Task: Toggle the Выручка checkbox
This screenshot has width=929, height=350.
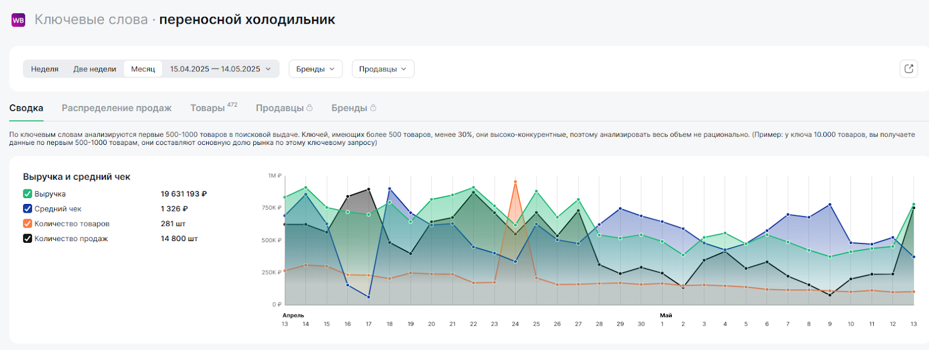Action: coord(27,194)
